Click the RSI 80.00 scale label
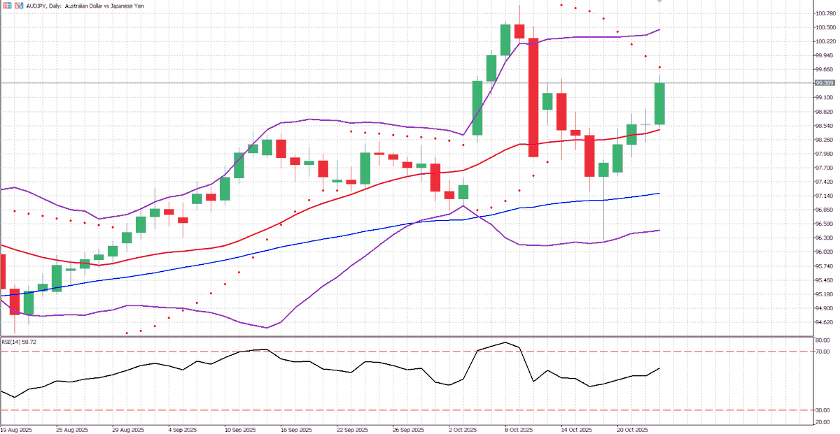Viewport: 840px width, 434px height. (822, 340)
